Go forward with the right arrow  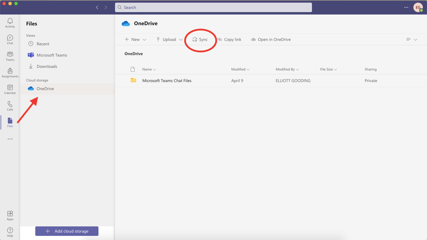[106, 7]
